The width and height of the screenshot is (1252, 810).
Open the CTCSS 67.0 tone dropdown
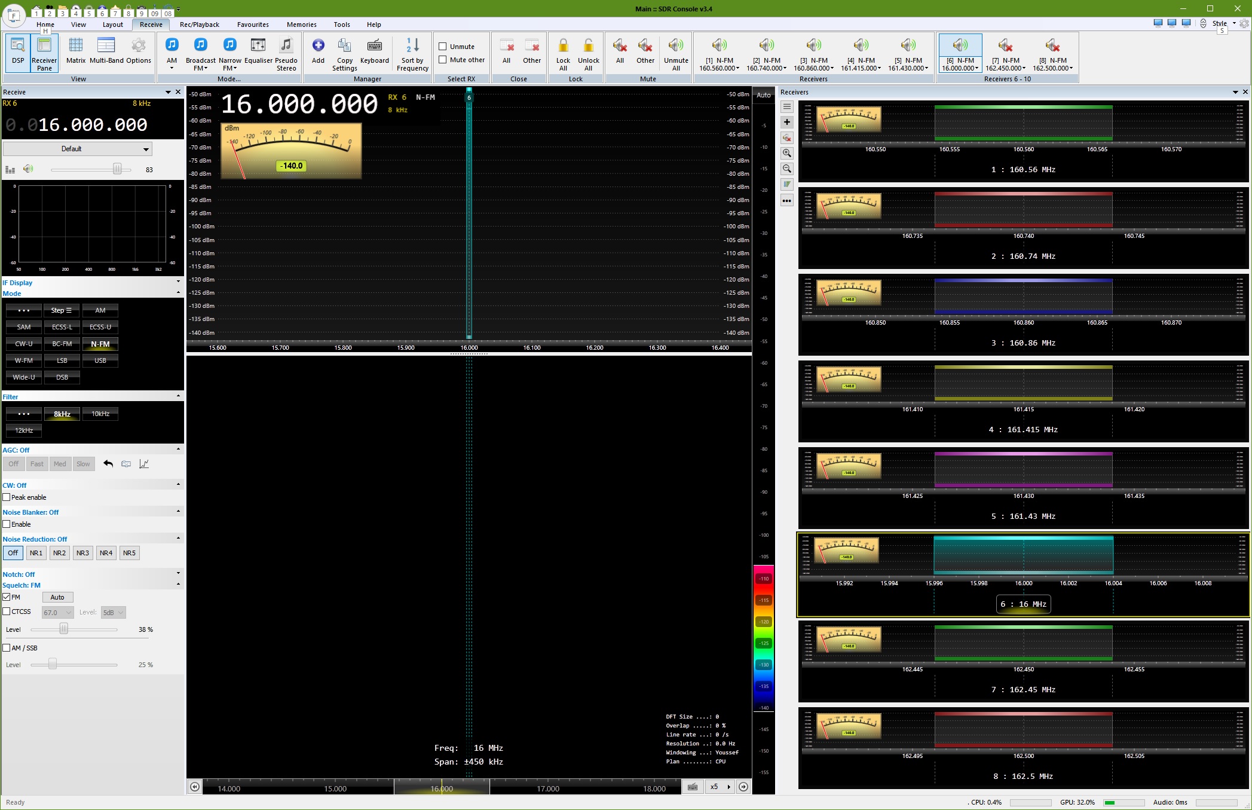point(58,613)
